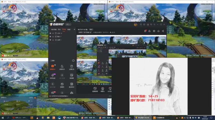The width and height of the screenshot is (215, 120).
Task: Select the 全屏 1 source row
Action: click(x=62, y=40)
